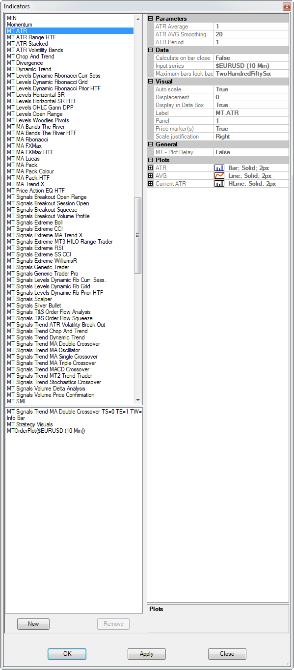The height and width of the screenshot is (670, 294).
Task: Expand the Current ATR plot settings
Action: [150, 184]
